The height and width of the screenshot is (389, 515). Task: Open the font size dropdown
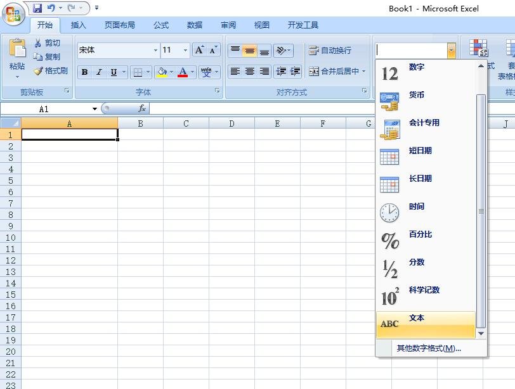coord(185,50)
